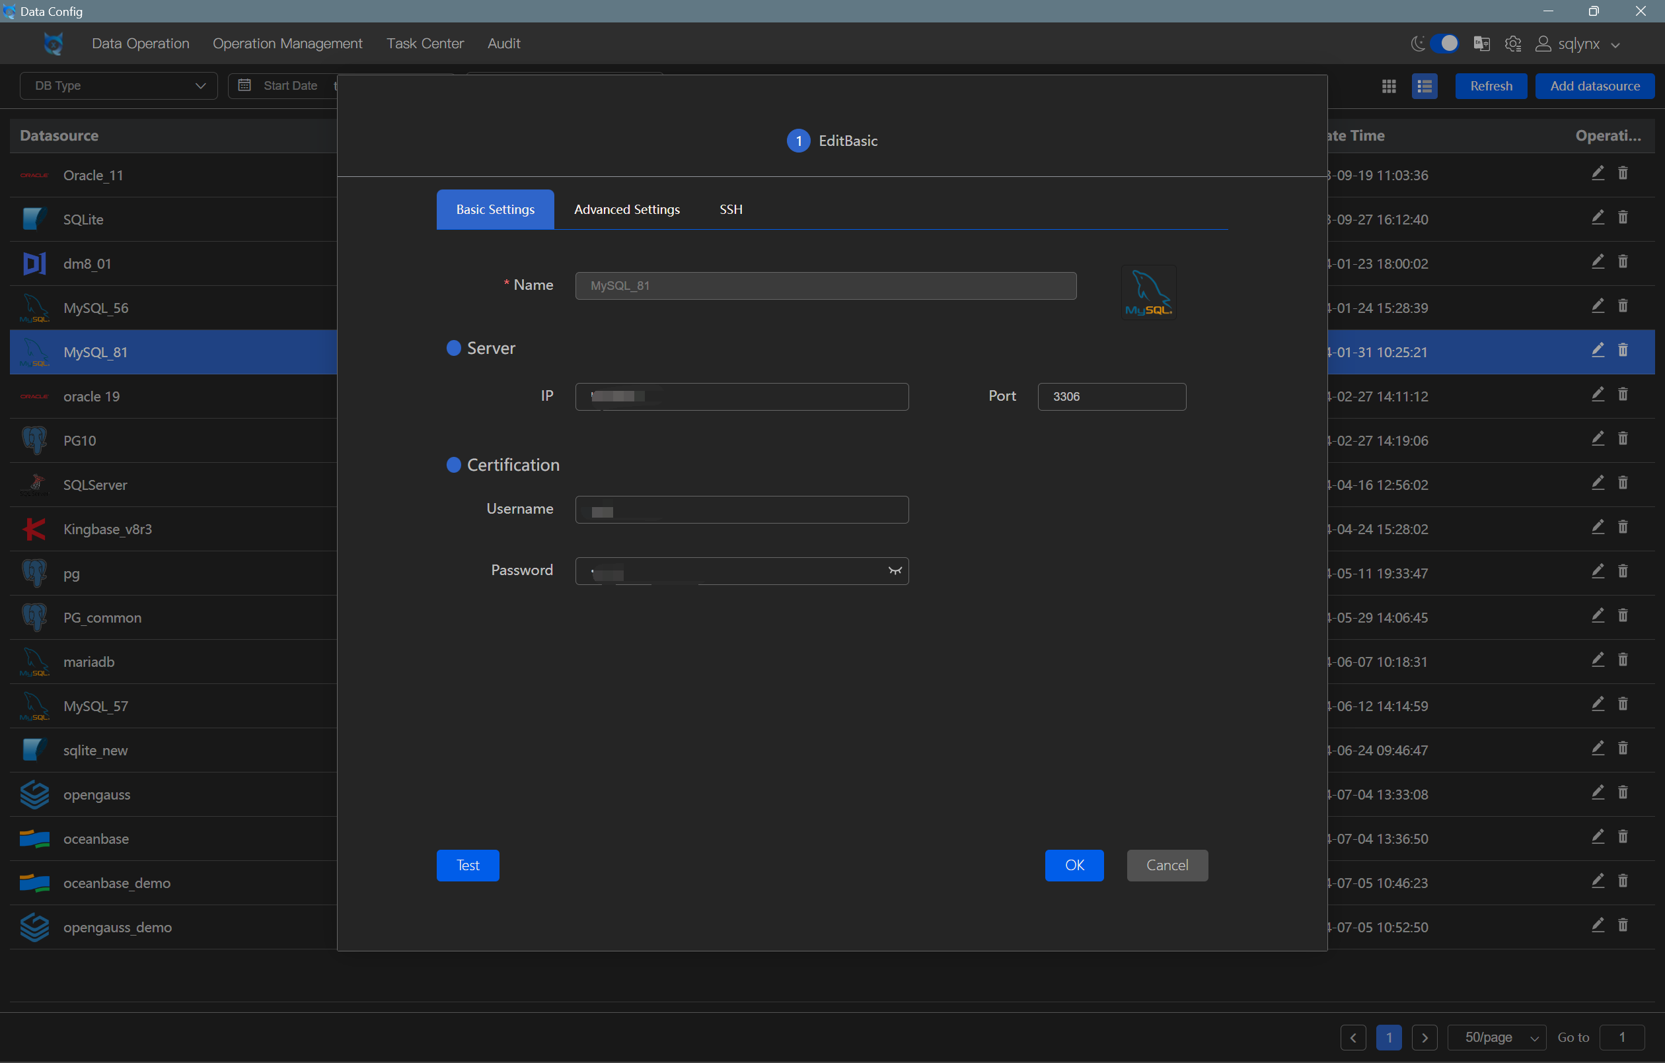
Task: Select the Oracle_11 datasource icon in sidebar
Action: (34, 175)
